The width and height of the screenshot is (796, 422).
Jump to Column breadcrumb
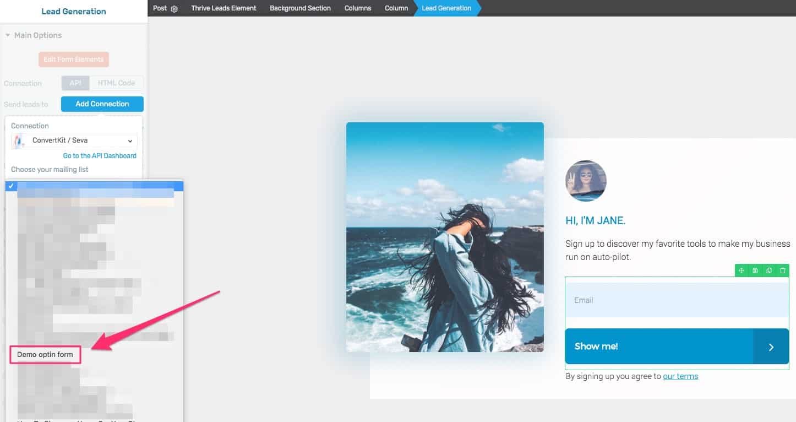[x=396, y=8]
